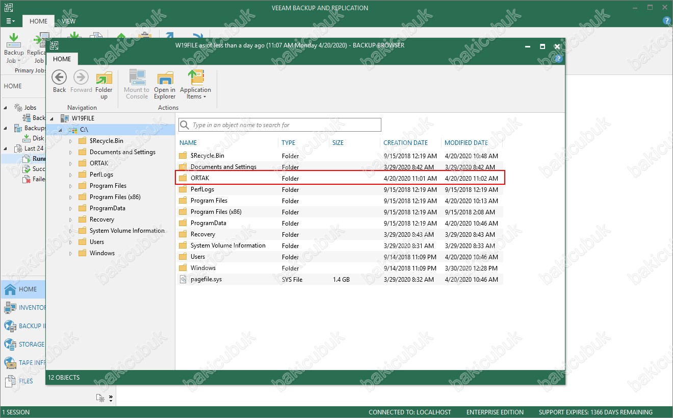The image size is (673, 418).
Task: Click 12 OBJECTS in Backup Browser status bar
Action: [x=64, y=378]
